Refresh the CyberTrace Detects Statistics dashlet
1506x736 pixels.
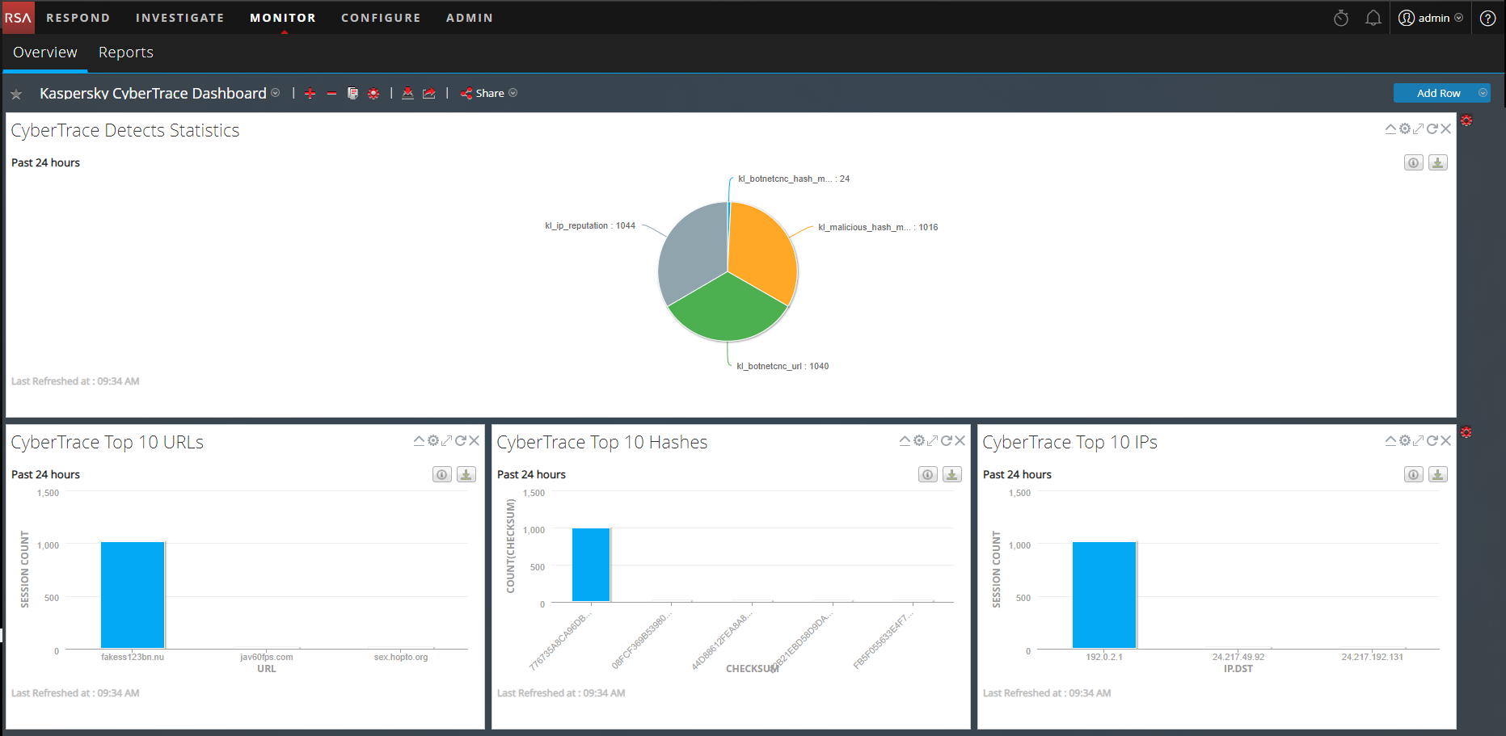pyautogui.click(x=1431, y=128)
